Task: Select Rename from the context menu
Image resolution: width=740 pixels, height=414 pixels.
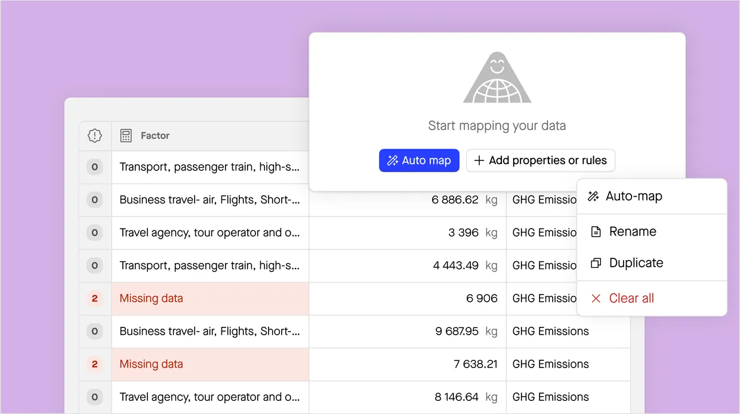Action: coord(632,231)
